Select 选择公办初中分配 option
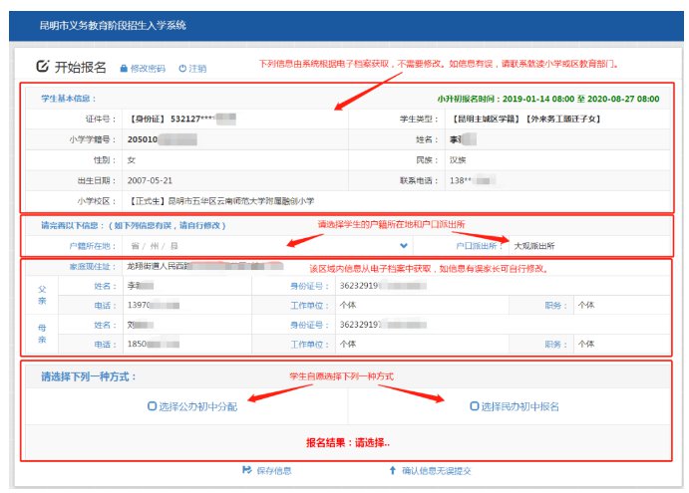This screenshot has width=689, height=493. point(152,406)
